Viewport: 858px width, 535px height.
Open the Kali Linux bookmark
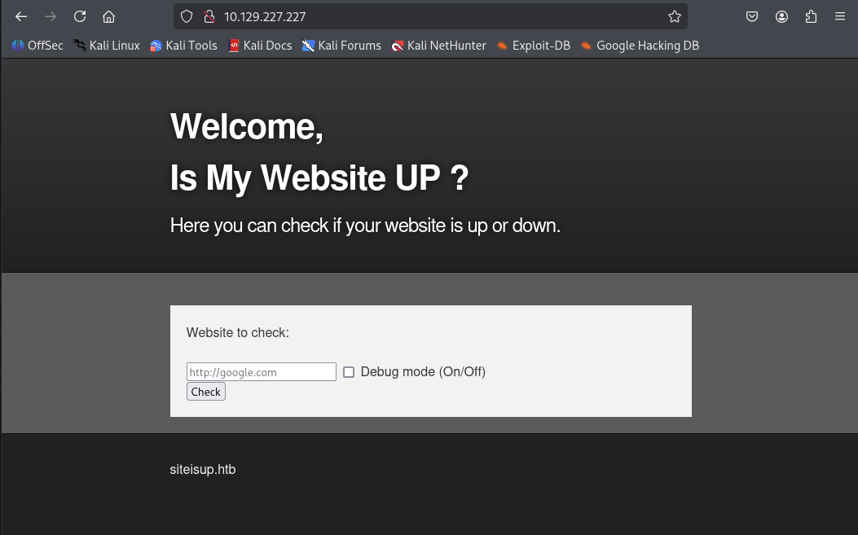tap(107, 46)
